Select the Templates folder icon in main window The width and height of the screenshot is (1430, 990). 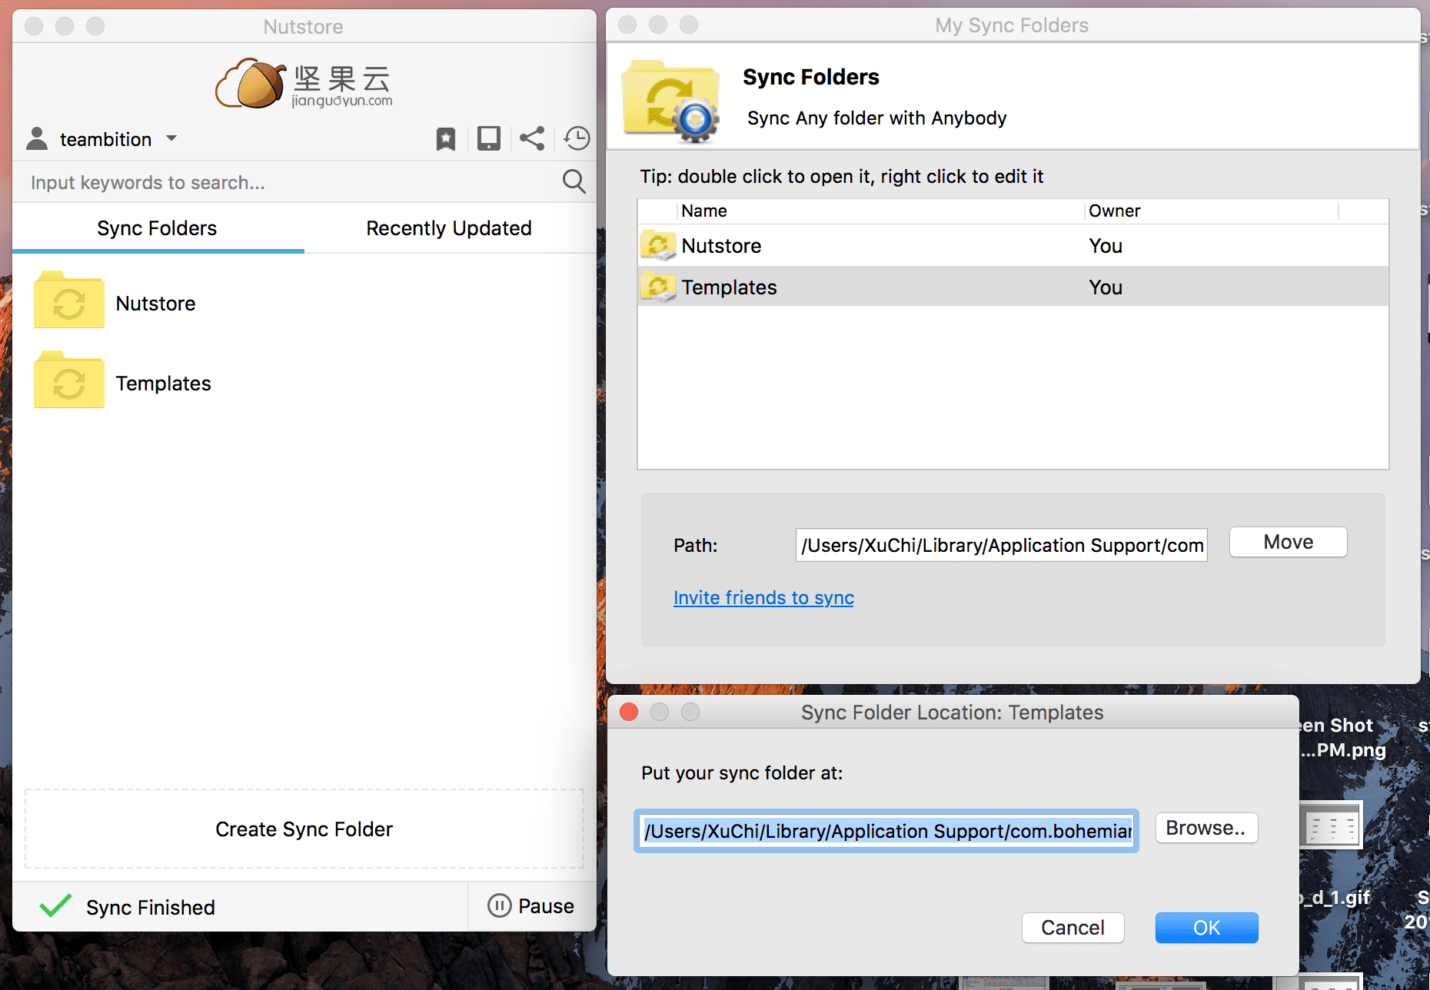(x=69, y=380)
